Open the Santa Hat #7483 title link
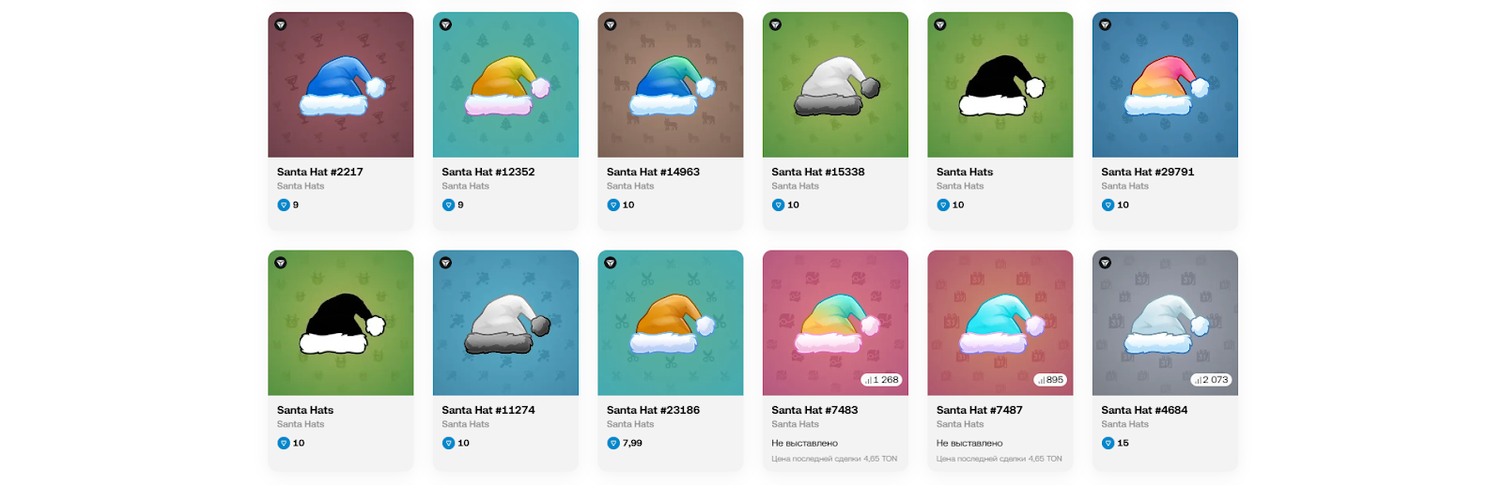This screenshot has height=485, width=1503. (814, 410)
